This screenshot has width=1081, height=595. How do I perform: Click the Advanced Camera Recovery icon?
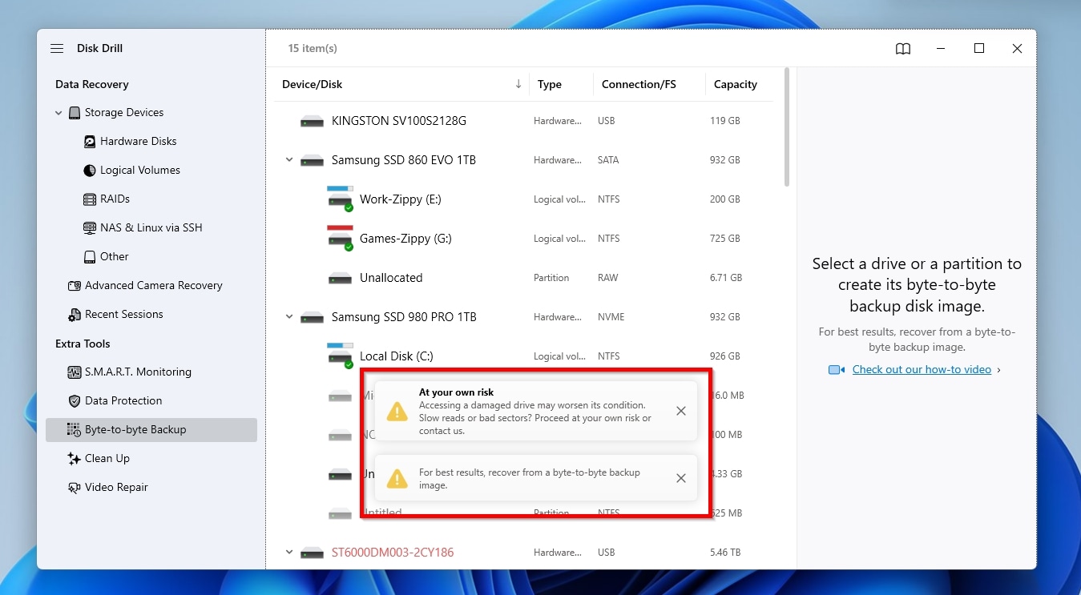coord(75,286)
